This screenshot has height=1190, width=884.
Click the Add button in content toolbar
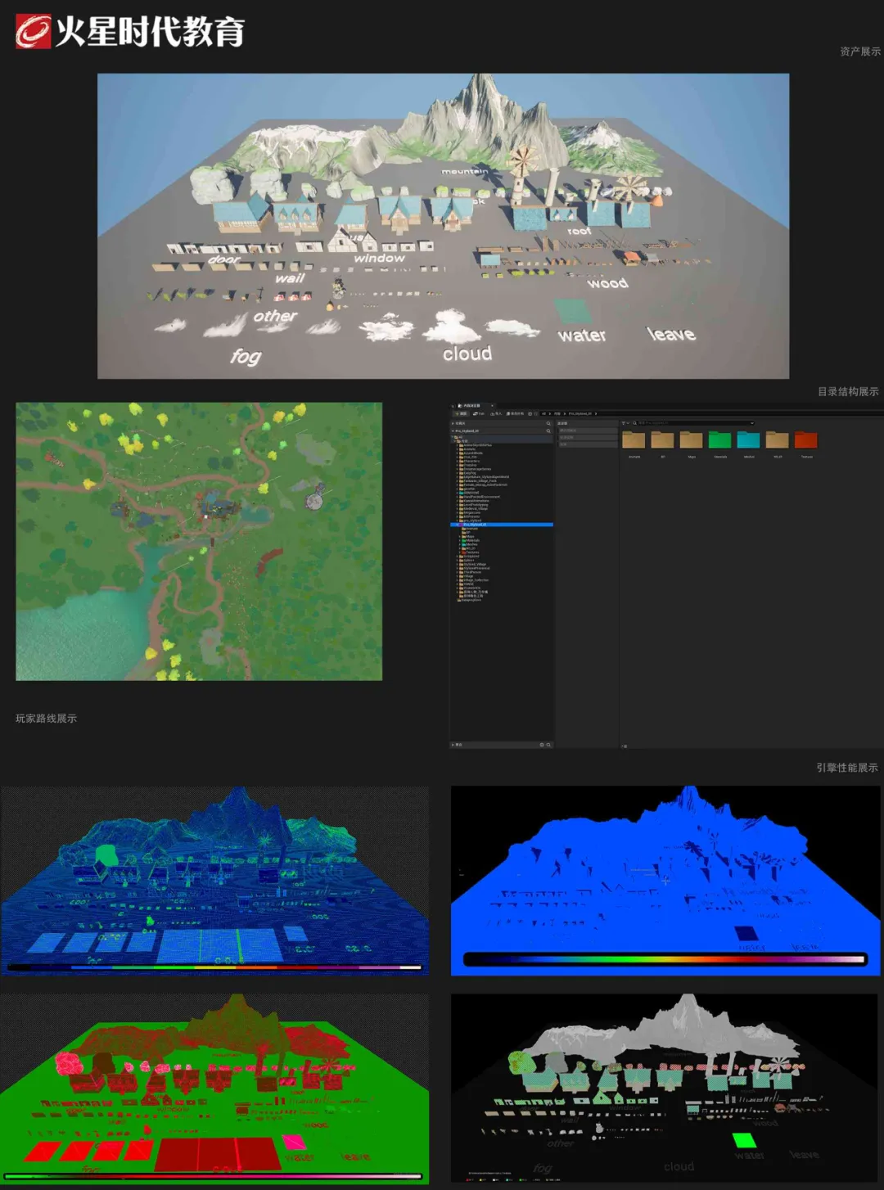click(461, 413)
